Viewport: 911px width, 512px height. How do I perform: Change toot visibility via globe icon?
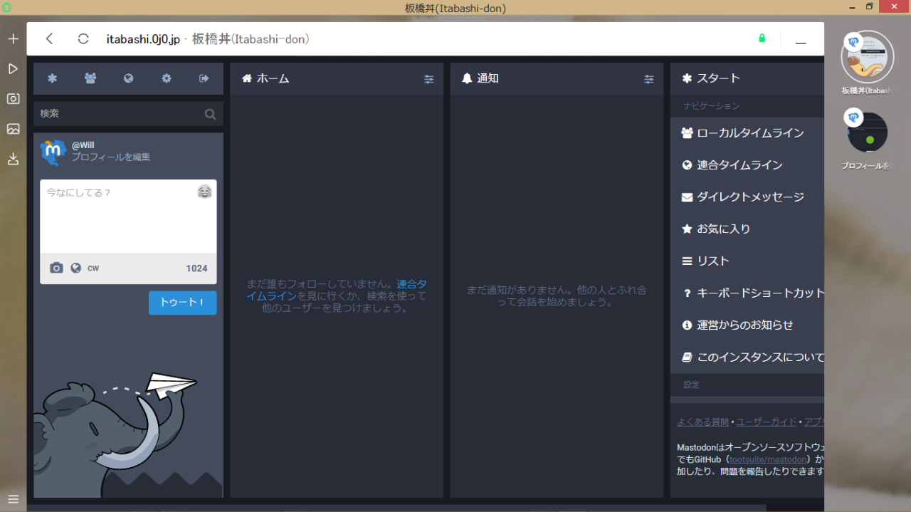(75, 268)
